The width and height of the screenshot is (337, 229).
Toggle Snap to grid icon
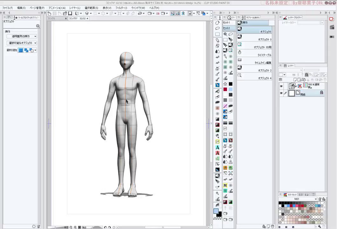tap(183, 13)
